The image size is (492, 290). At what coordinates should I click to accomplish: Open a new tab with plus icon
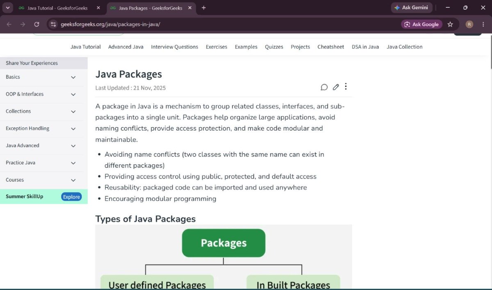[204, 8]
